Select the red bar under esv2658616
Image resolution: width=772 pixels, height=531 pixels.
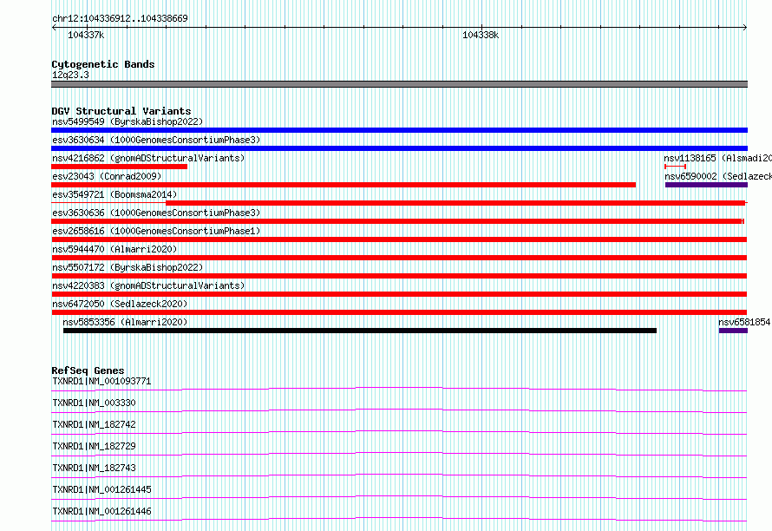click(399, 239)
